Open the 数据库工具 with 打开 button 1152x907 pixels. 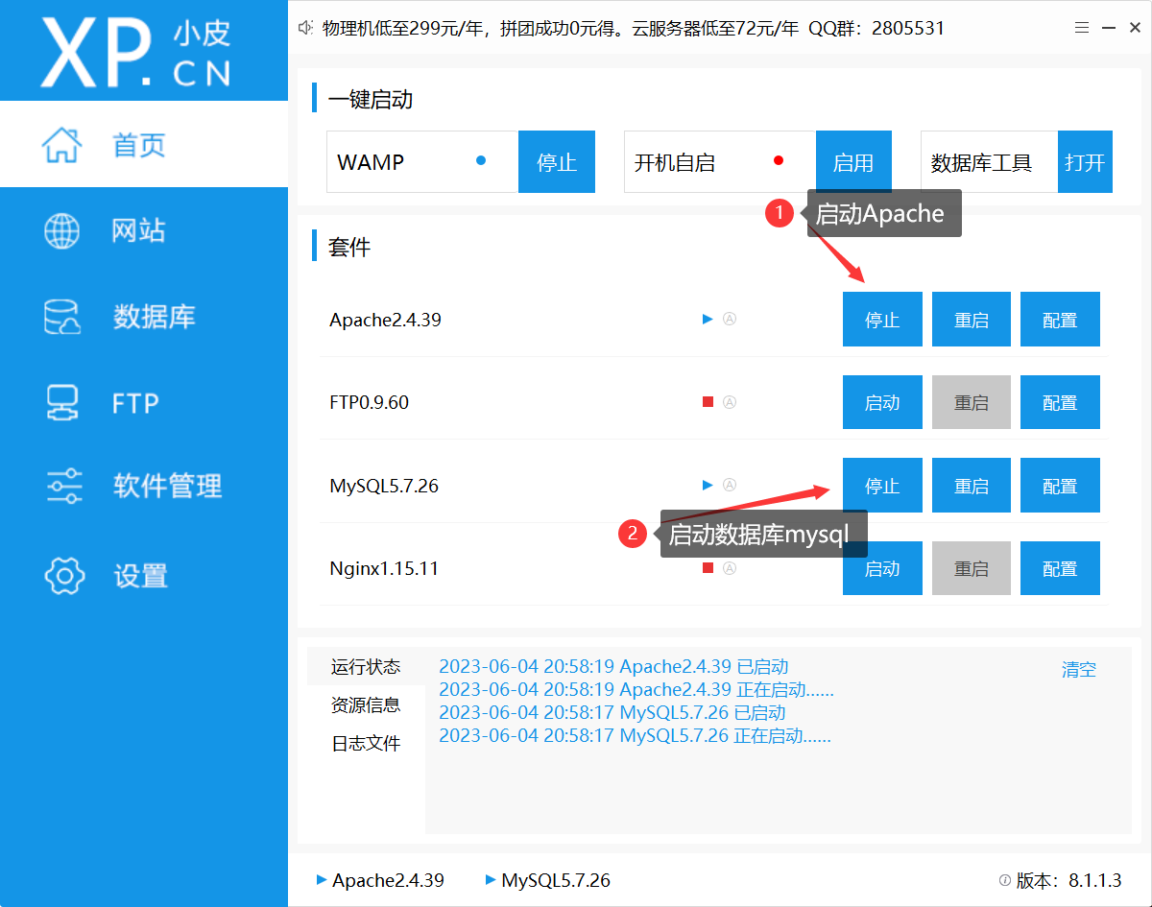(1085, 162)
